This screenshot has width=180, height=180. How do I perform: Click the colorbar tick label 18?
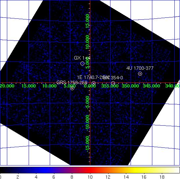pyautogui.click(x=162, y=177)
